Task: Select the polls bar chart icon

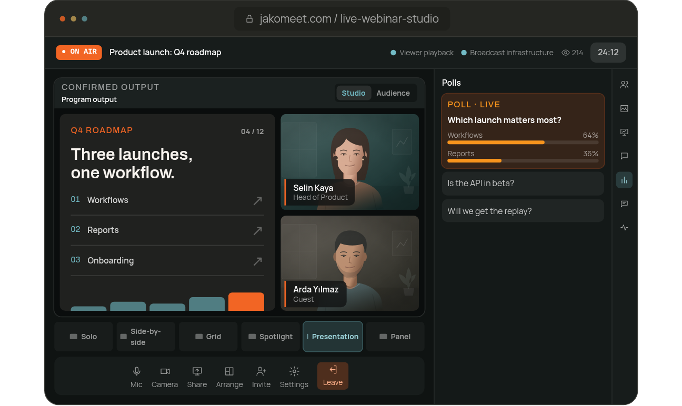Action: pyautogui.click(x=624, y=180)
